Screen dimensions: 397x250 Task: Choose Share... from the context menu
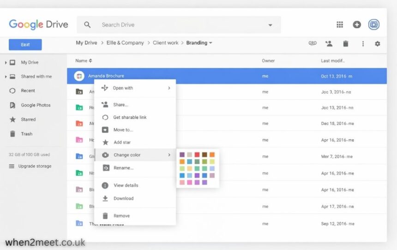135,105
